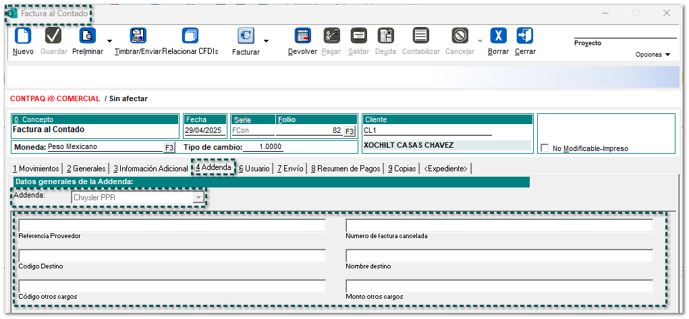Click the Folio field showing 82

click(x=309, y=131)
